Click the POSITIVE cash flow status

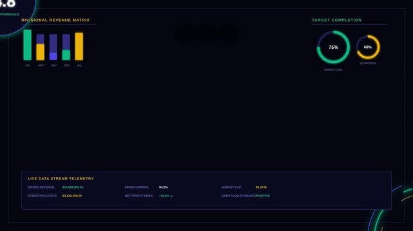263,196
